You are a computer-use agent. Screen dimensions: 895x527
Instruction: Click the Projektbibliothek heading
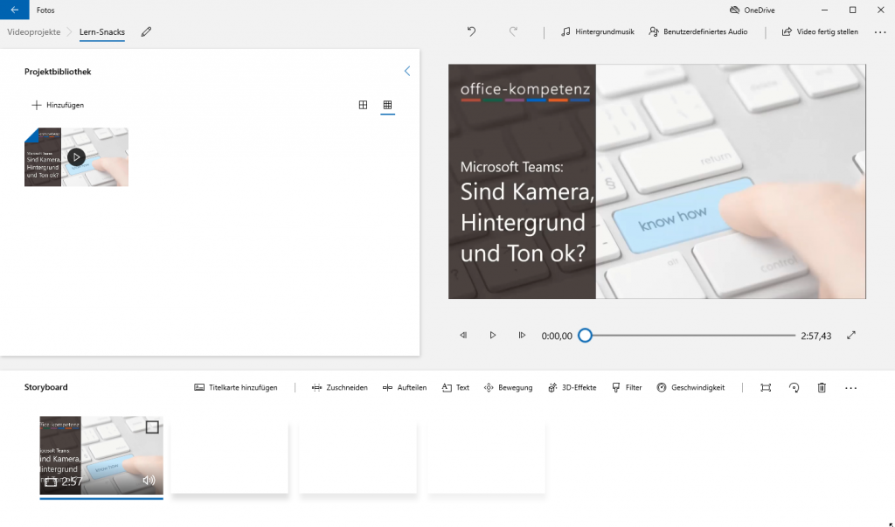click(x=58, y=72)
